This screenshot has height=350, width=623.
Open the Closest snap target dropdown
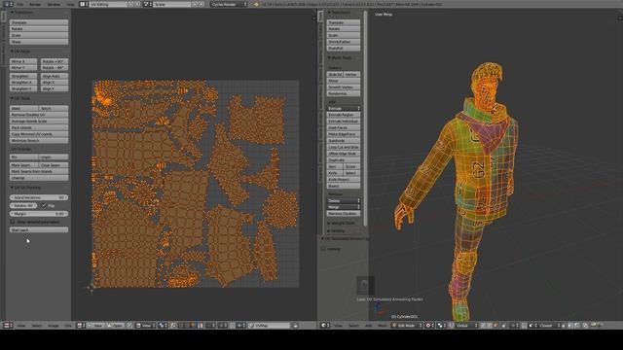pyautogui.click(x=549, y=326)
